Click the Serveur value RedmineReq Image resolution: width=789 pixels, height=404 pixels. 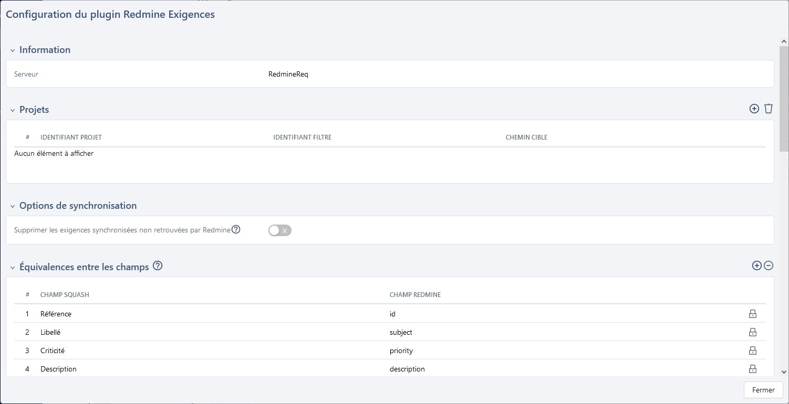[x=288, y=74]
